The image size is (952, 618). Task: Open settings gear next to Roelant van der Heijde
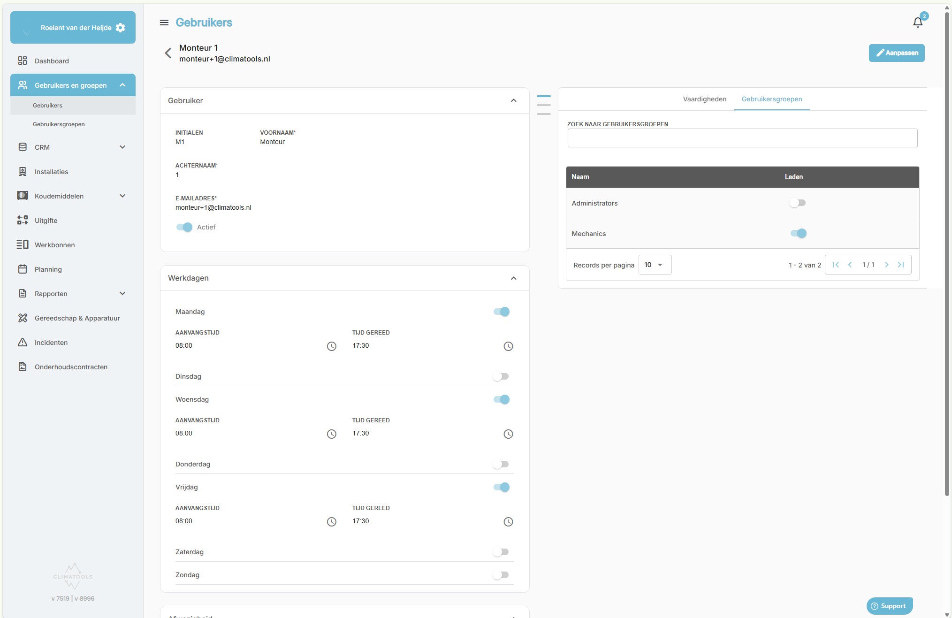coord(121,28)
